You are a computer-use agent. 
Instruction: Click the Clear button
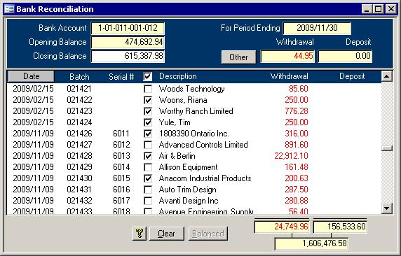pos(166,234)
